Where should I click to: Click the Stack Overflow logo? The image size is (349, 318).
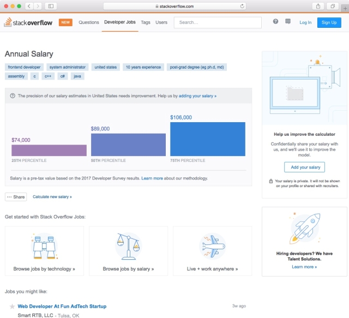pyautogui.click(x=28, y=22)
